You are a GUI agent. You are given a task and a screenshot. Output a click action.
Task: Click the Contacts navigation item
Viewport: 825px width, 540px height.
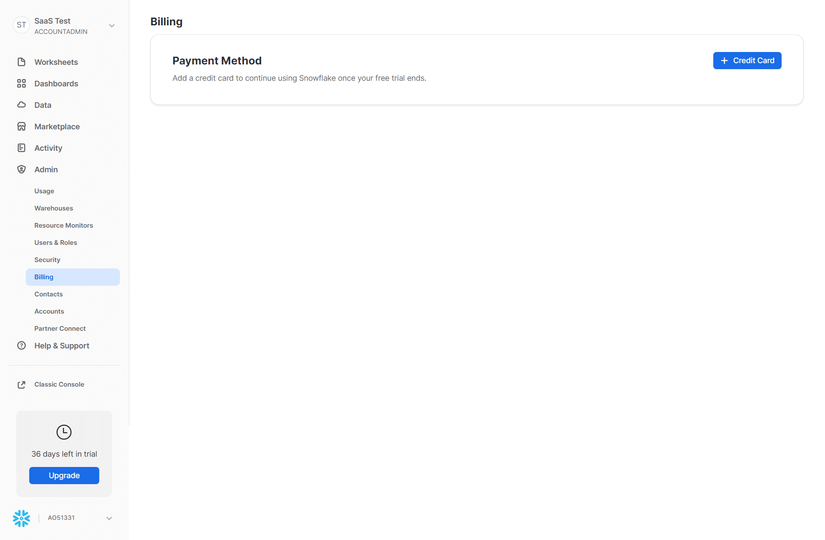tap(49, 294)
